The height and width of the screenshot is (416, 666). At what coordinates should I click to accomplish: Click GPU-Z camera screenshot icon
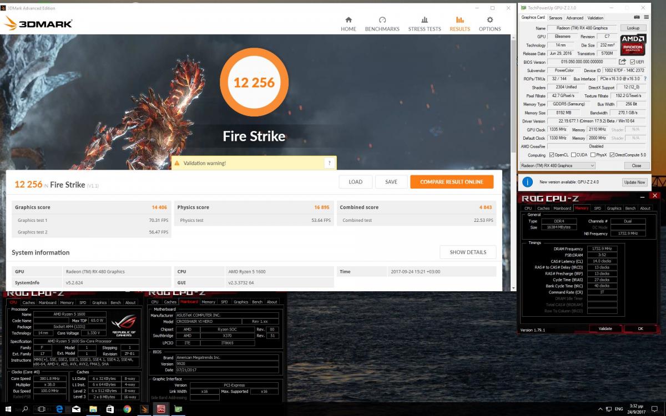point(637,17)
